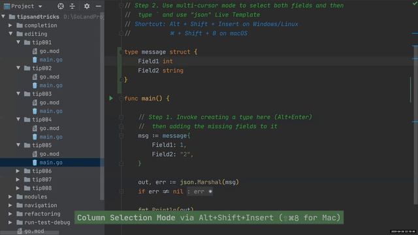Image resolution: width=418 pixels, height=235 pixels.
Task: Collapse the editing folder
Action: 10,34
